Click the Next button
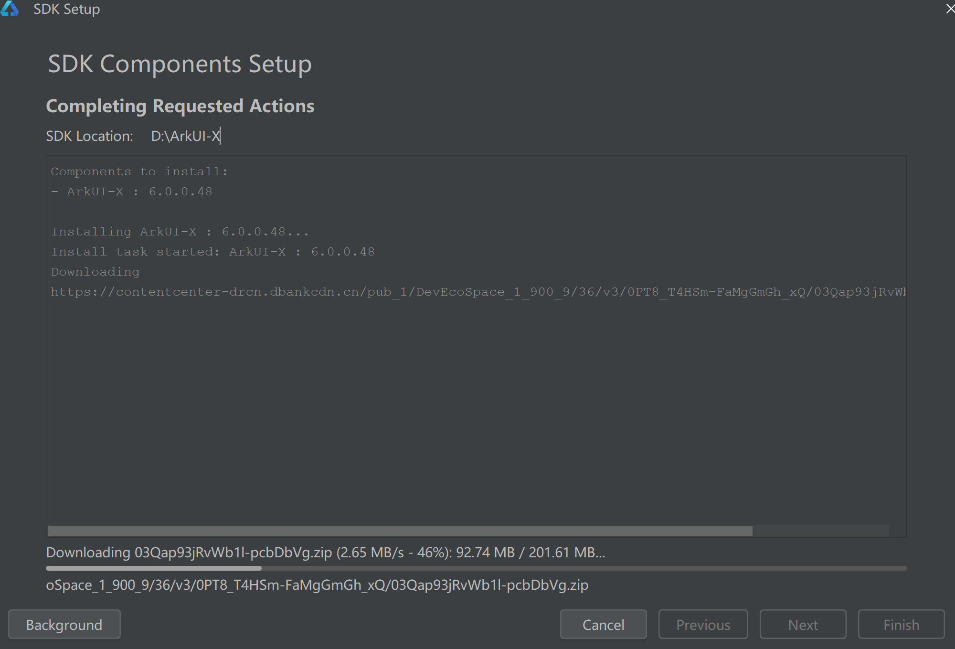 point(803,624)
